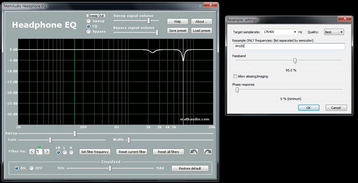Click the redo arrow icon
358x183 pixels.
click(x=208, y=152)
